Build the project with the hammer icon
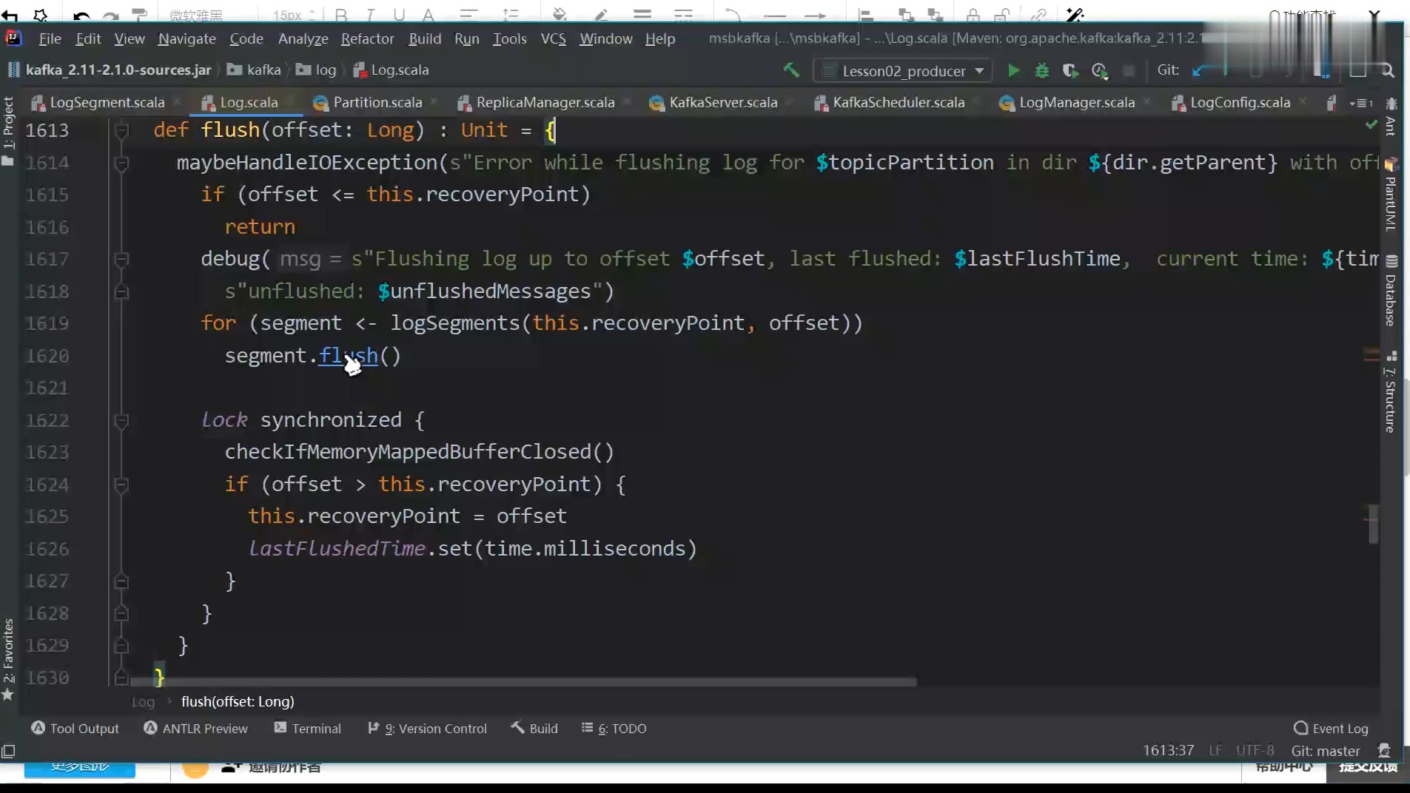The image size is (1410, 793). (791, 70)
